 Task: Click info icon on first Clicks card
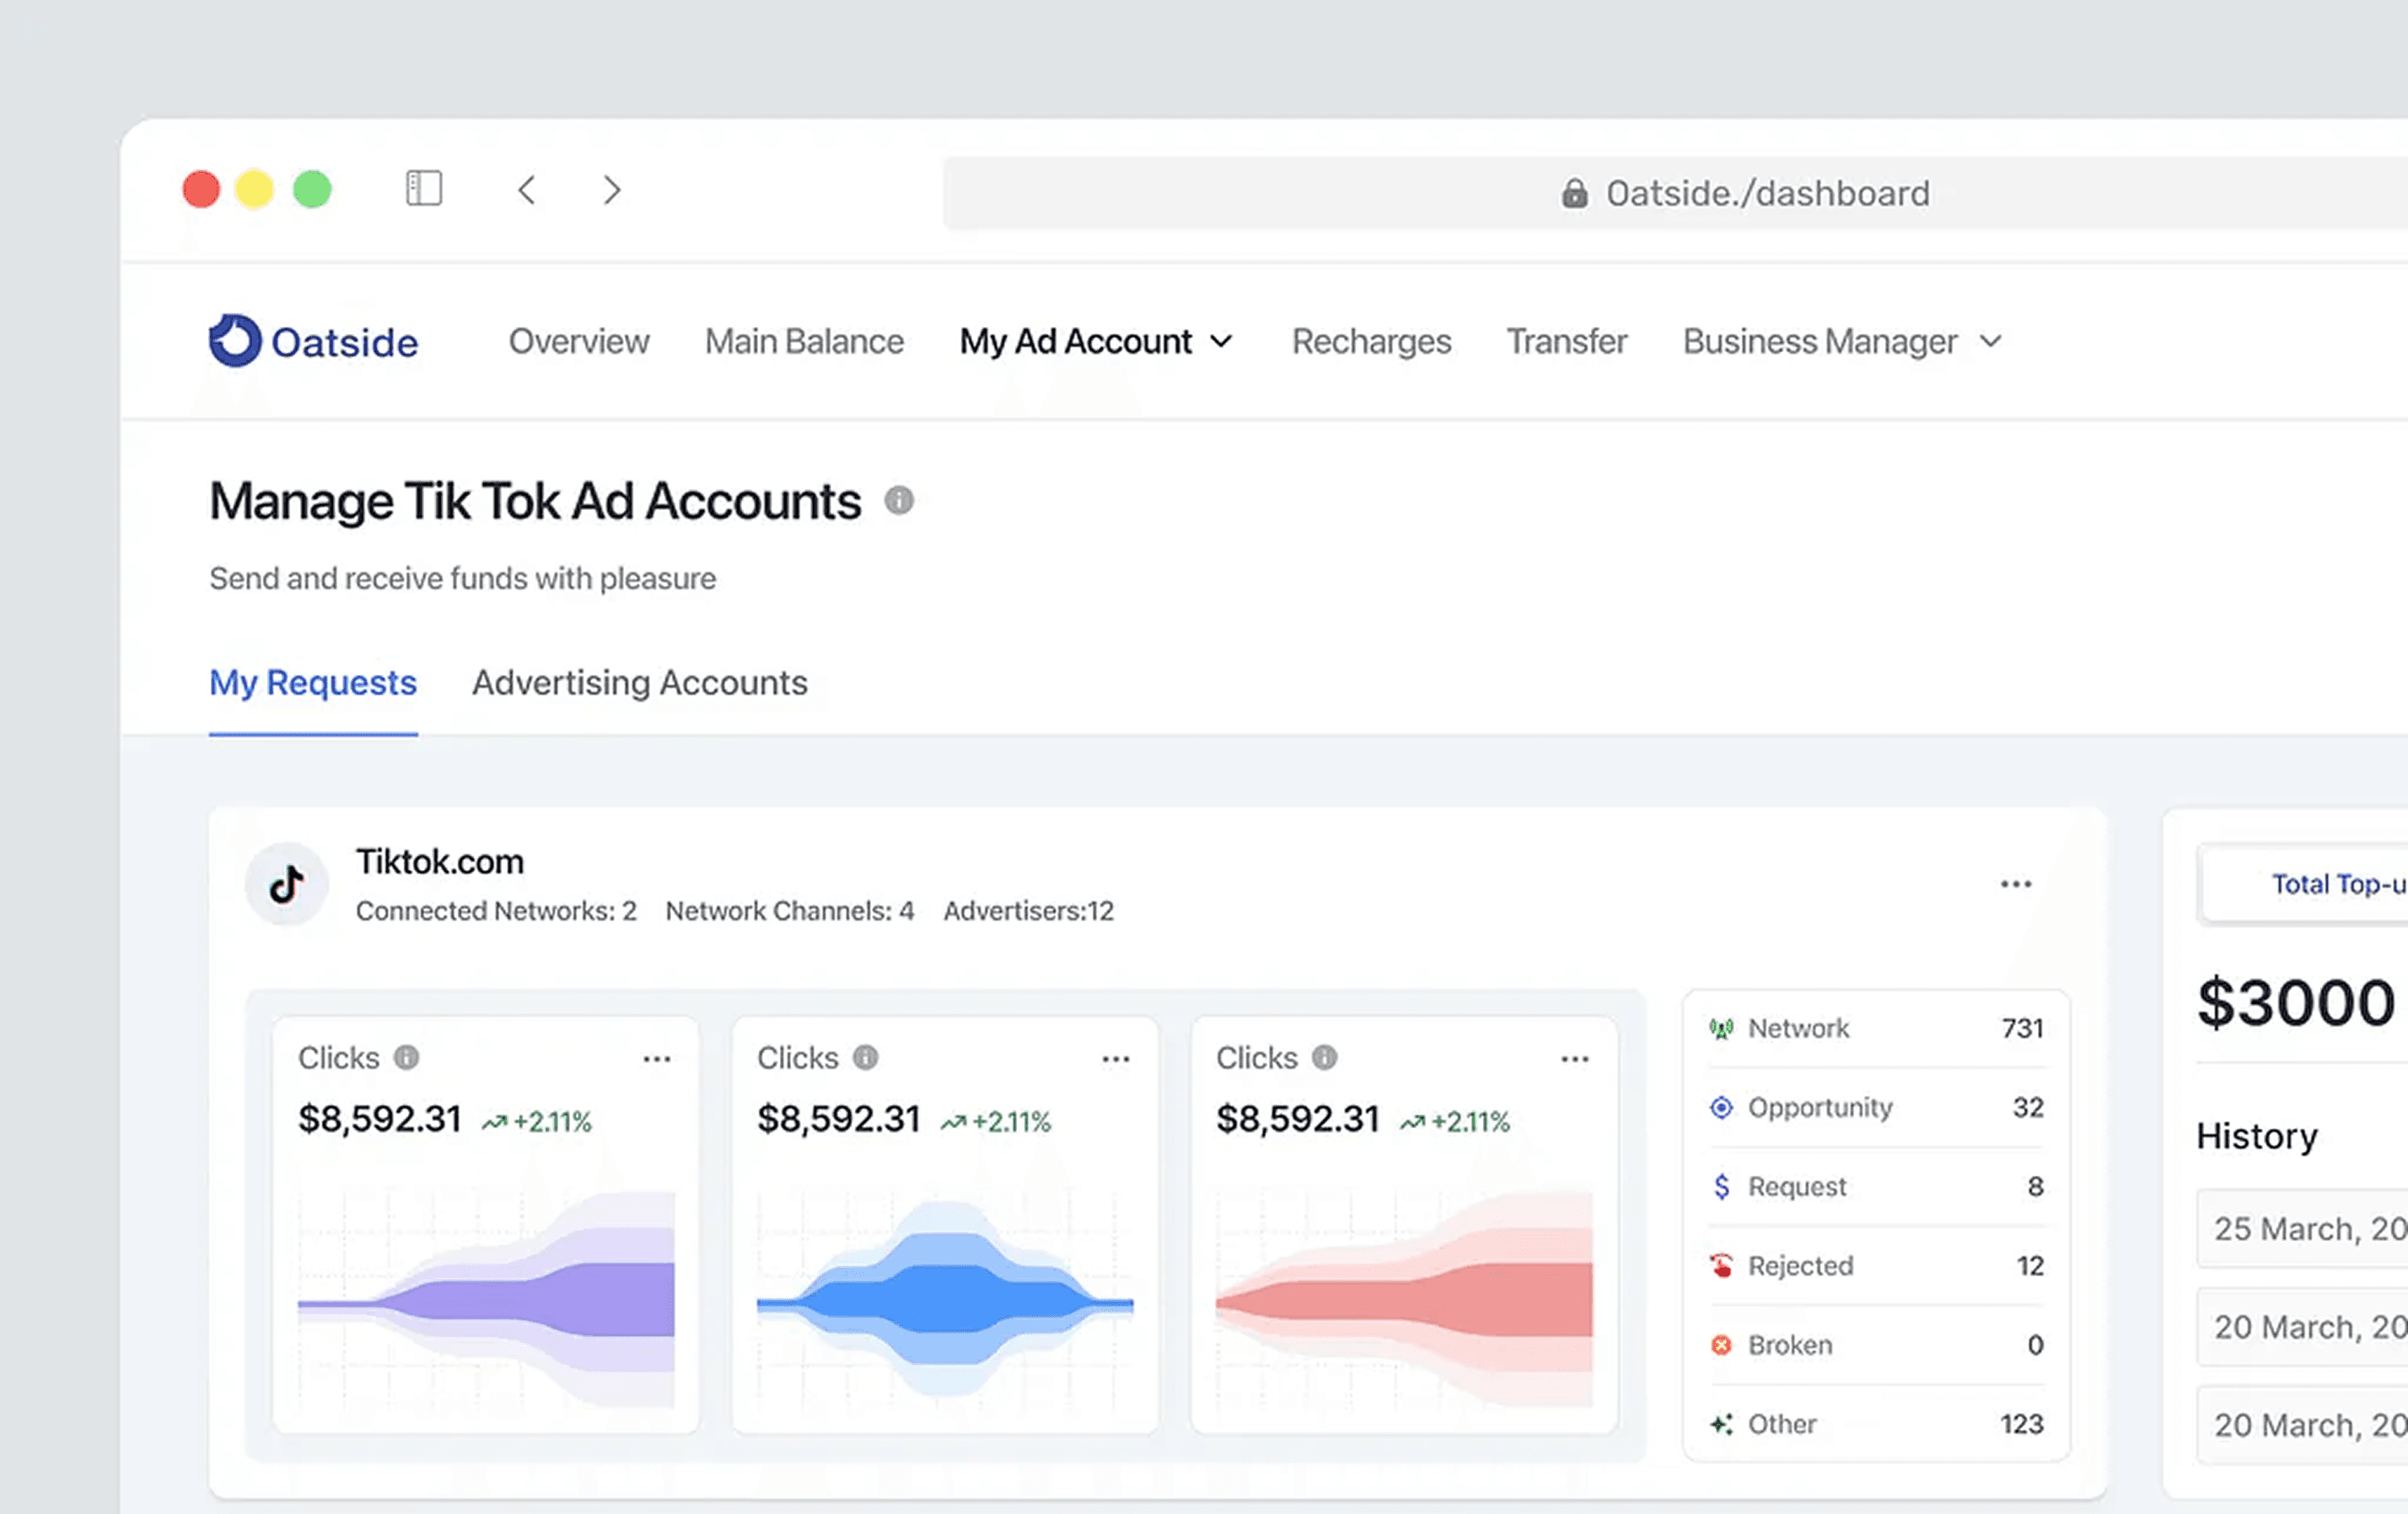(x=406, y=1057)
